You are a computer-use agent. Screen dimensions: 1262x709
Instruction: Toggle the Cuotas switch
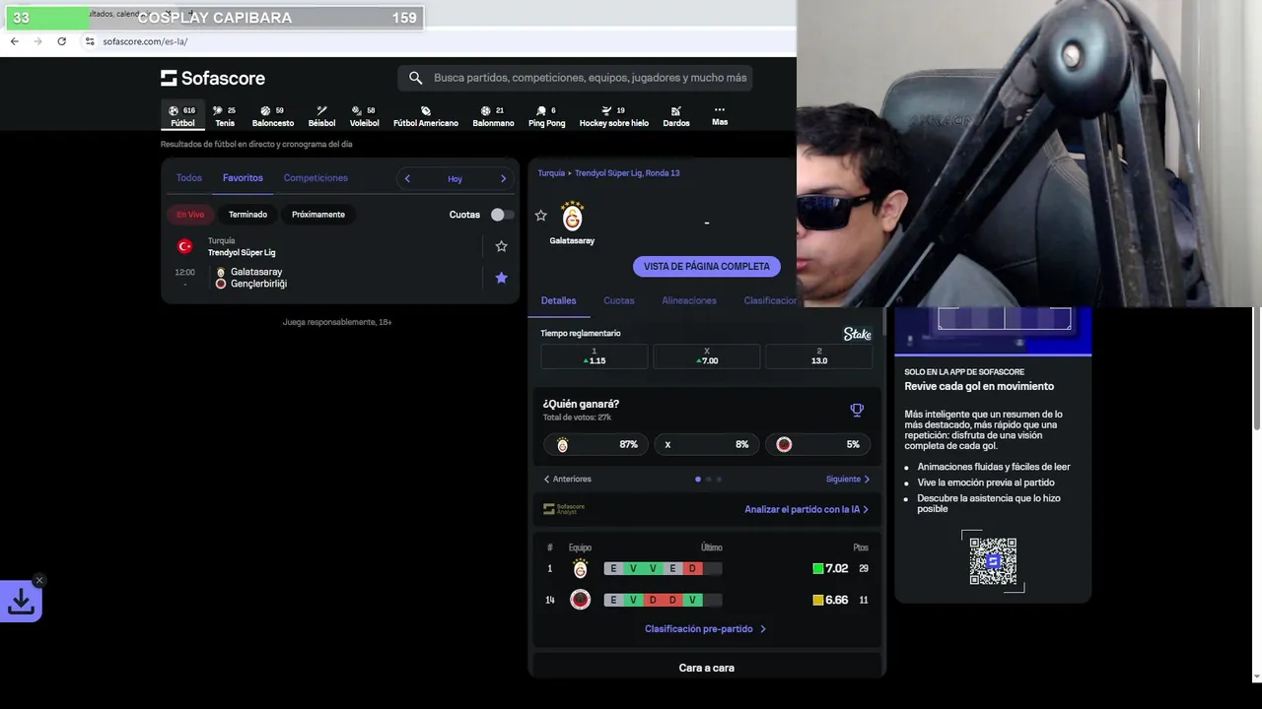click(502, 215)
